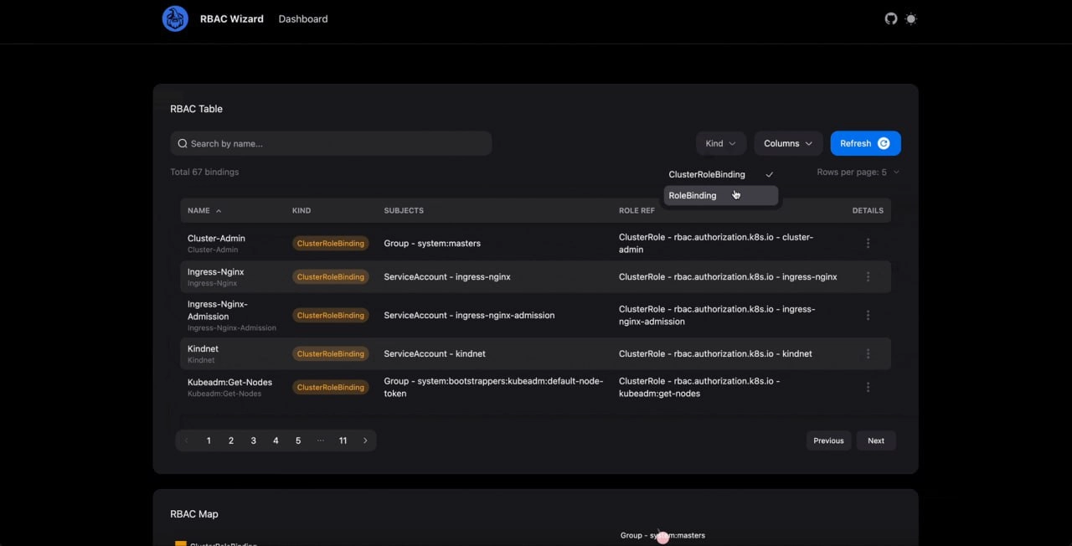The image size is (1072, 546).
Task: Open the Columns dropdown
Action: pos(788,143)
